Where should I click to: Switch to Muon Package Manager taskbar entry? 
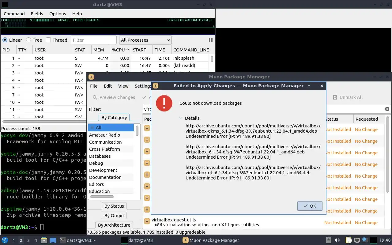pyautogui.click(x=211, y=240)
